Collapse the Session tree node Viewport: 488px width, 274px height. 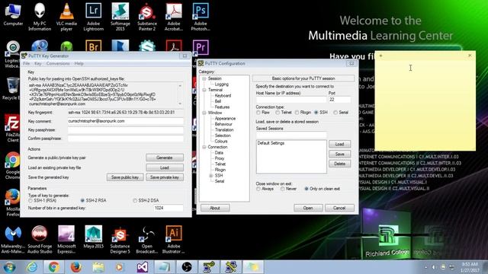click(204, 78)
